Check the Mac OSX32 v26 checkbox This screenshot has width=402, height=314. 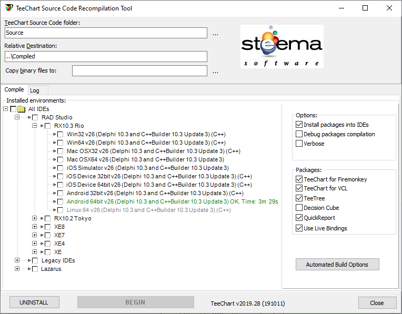(61, 151)
